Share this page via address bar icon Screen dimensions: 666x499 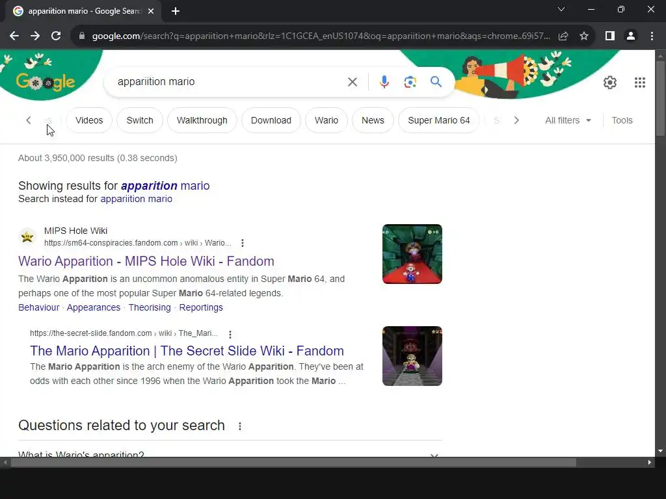563,36
